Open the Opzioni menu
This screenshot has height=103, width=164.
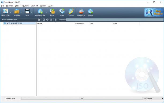pyautogui.click(x=43, y=6)
